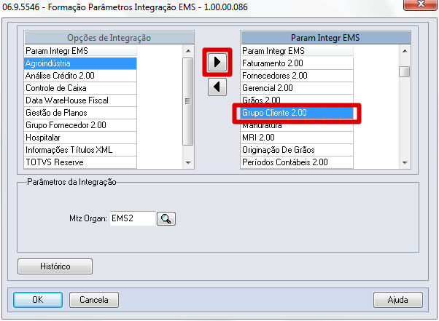Click the Ajuda button
Screen dimensions: 439x321
tap(398, 300)
